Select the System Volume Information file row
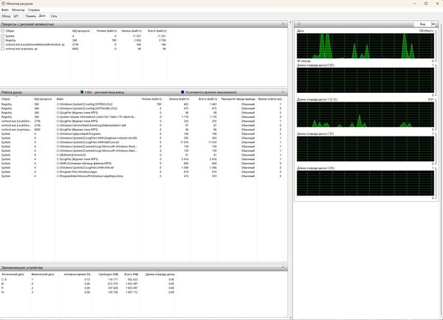 pyautogui.click(x=141, y=116)
